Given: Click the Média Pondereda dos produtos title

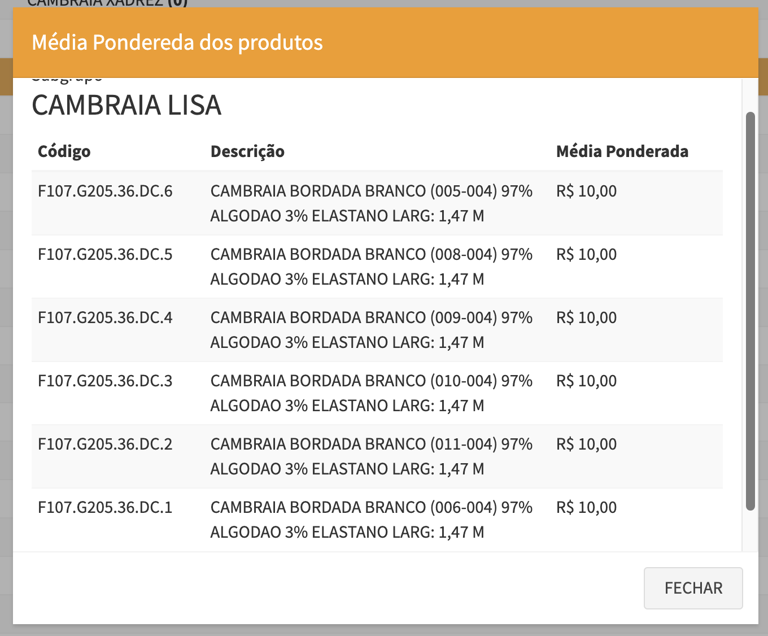Looking at the screenshot, I should pos(177,43).
